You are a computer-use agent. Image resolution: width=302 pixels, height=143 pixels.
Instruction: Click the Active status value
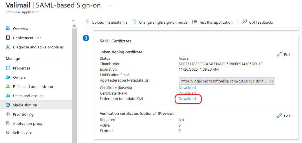coord(184,58)
